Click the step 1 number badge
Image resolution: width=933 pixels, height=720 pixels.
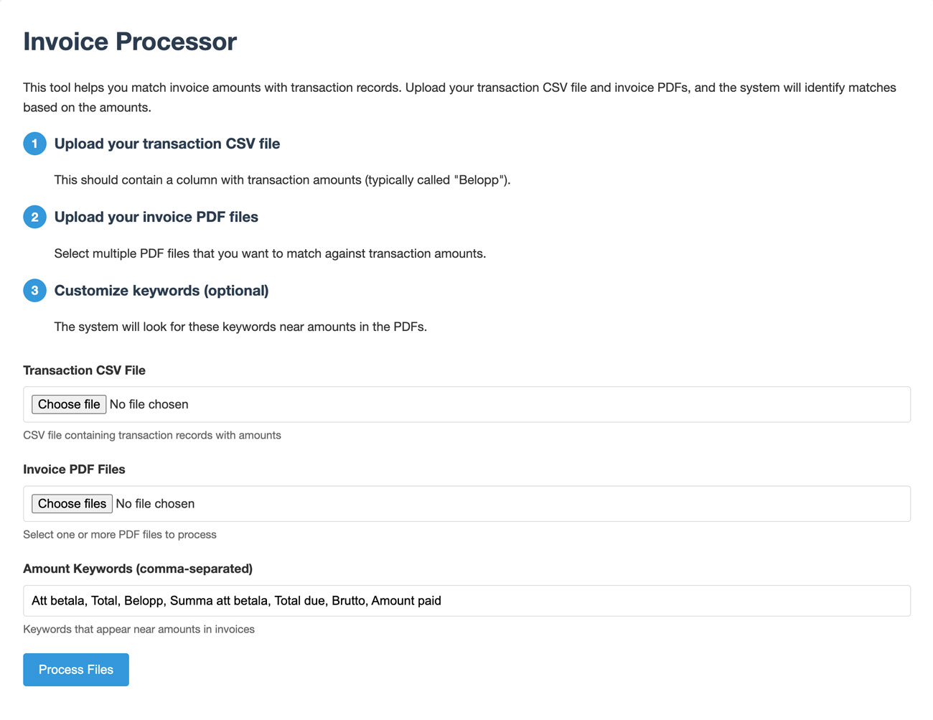(34, 144)
